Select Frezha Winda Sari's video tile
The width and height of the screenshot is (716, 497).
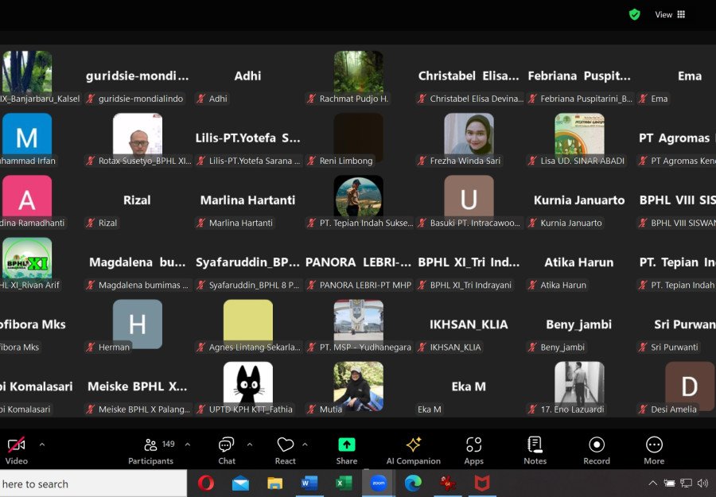click(x=469, y=137)
